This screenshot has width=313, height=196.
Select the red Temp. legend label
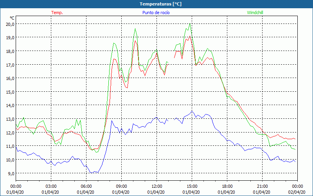[57, 13]
